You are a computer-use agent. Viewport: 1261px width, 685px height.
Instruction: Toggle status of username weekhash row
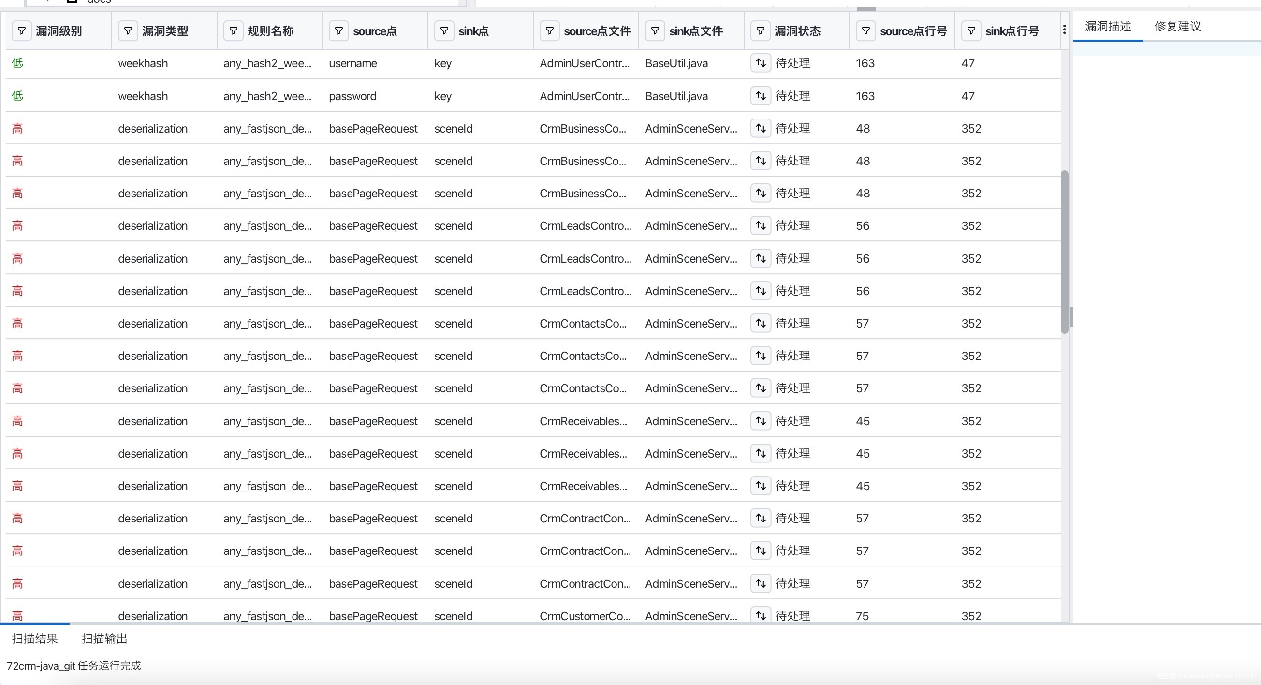[x=761, y=63]
